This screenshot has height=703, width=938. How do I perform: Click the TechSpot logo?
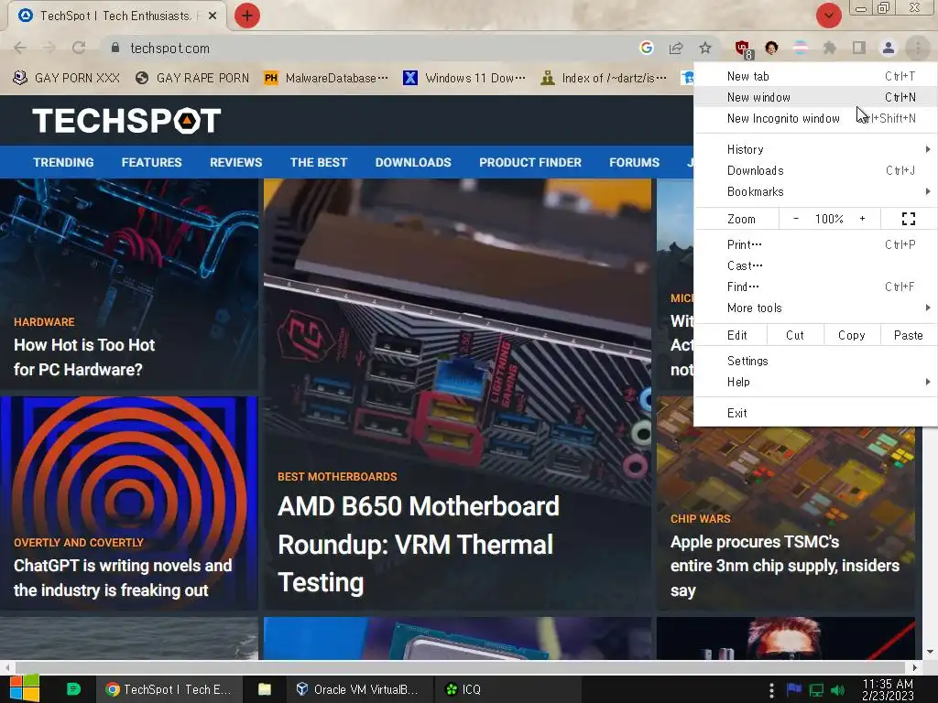126,120
